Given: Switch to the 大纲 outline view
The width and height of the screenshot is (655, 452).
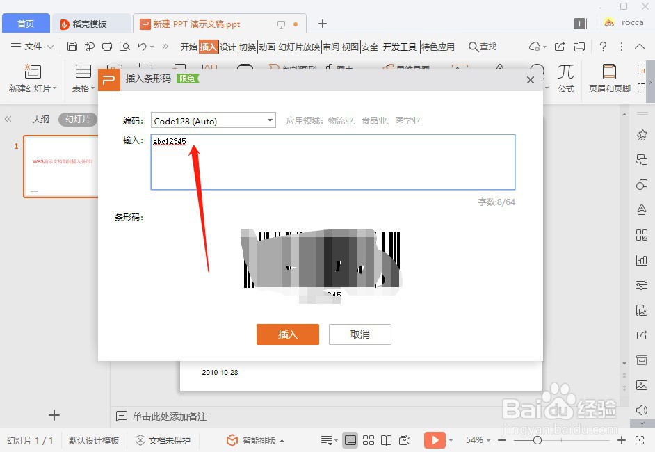Looking at the screenshot, I should click(x=40, y=120).
